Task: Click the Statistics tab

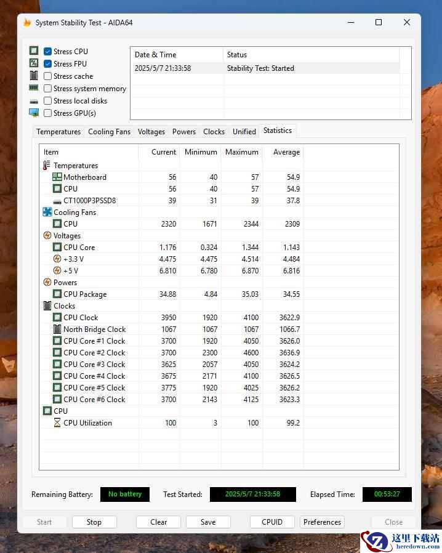Action: click(278, 131)
